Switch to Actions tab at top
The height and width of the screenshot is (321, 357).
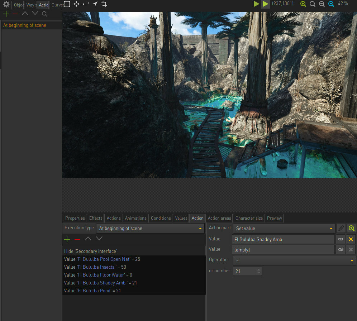click(x=43, y=5)
